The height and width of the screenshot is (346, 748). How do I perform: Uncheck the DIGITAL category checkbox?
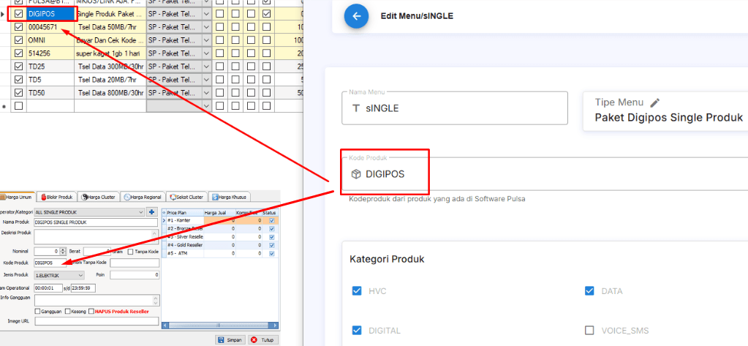(357, 330)
